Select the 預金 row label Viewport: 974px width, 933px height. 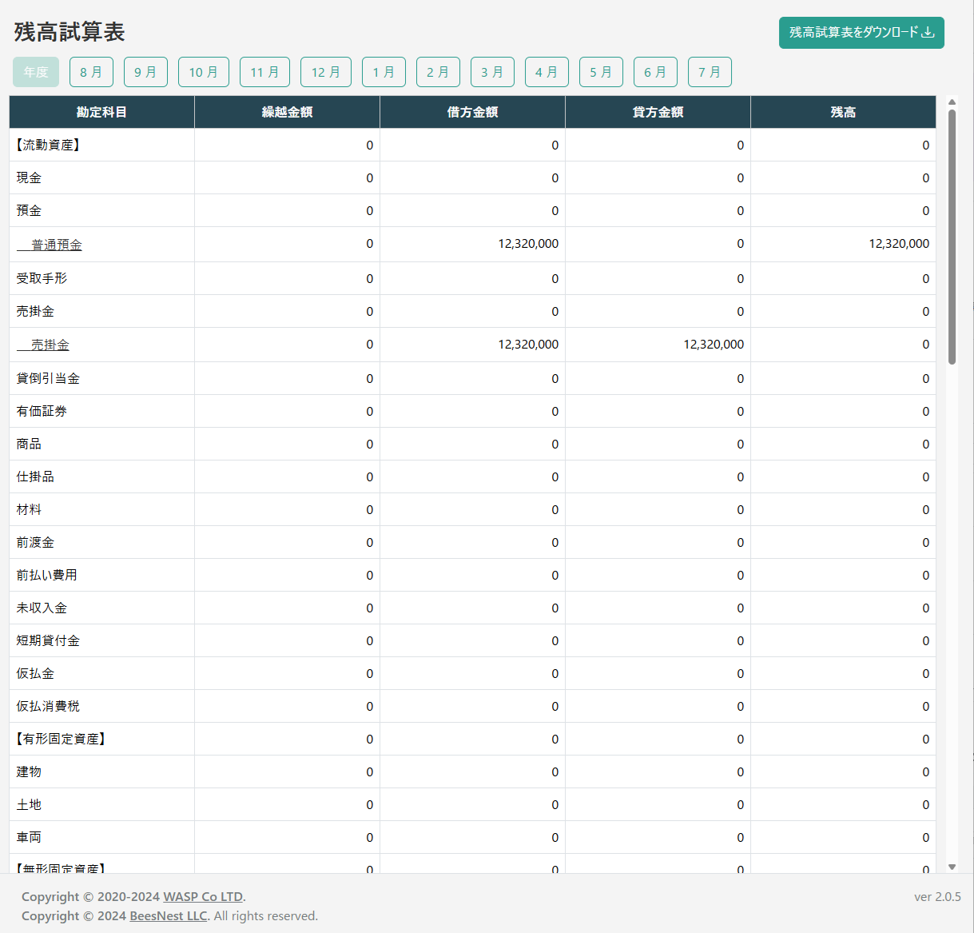(x=29, y=210)
